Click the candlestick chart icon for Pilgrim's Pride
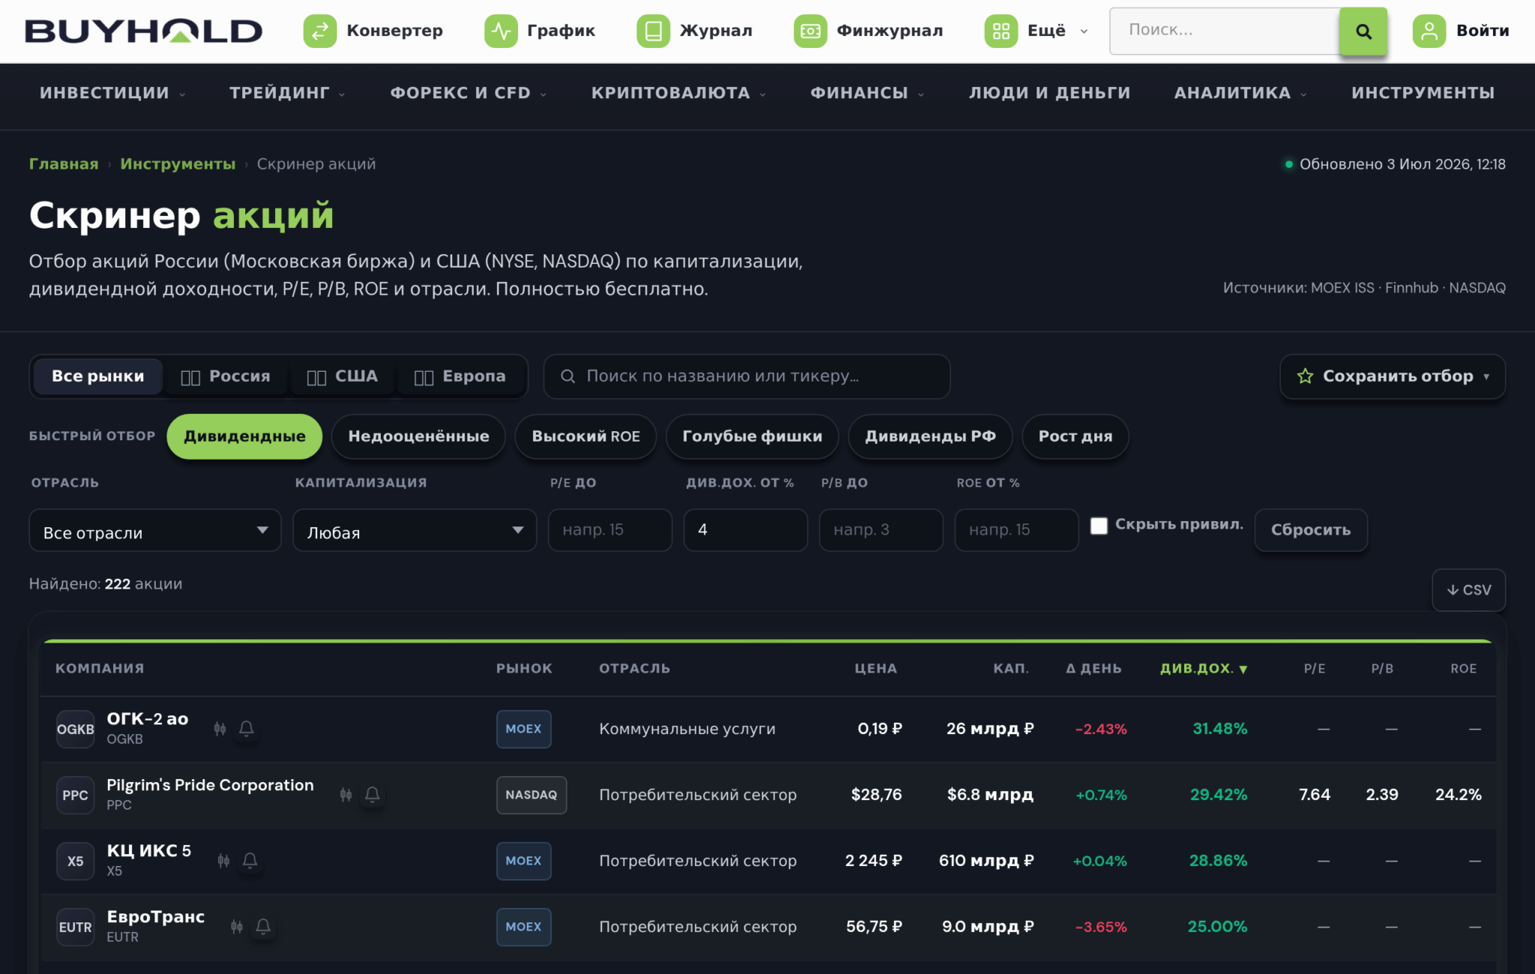The image size is (1535, 974). [346, 794]
